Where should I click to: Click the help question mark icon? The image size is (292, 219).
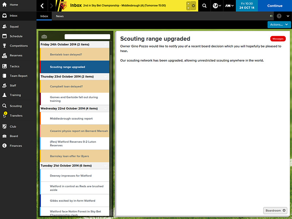(x=279, y=16)
